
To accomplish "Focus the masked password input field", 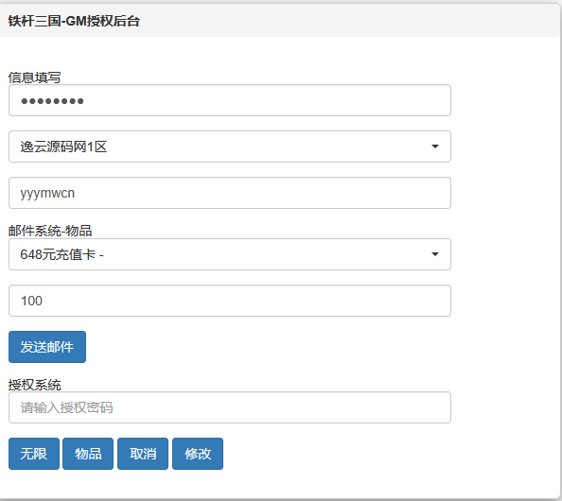I will pyautogui.click(x=230, y=100).
